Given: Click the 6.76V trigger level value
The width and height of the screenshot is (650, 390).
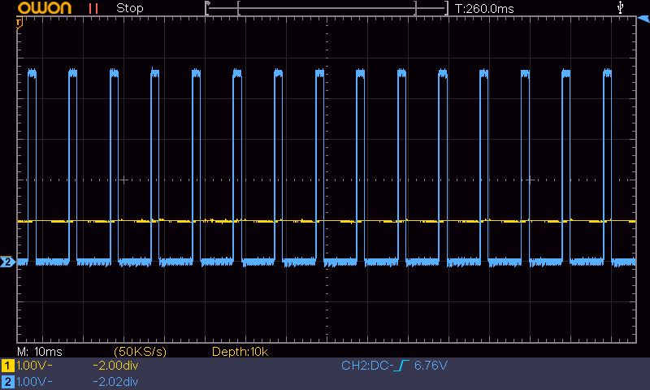Looking at the screenshot, I should click(x=431, y=366).
